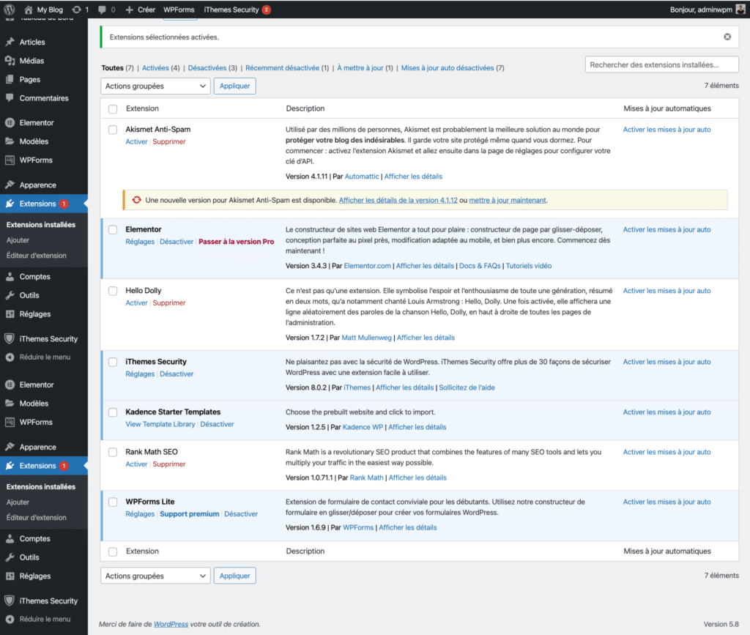750x635 pixels.
Task: Click 'Passer à la version Pro'
Action: click(x=237, y=242)
